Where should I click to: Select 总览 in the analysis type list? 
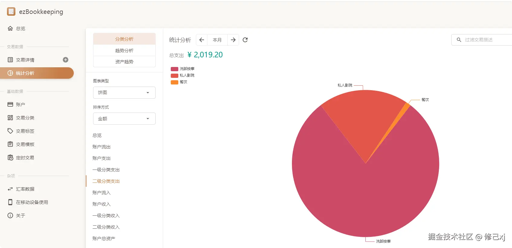(x=124, y=135)
